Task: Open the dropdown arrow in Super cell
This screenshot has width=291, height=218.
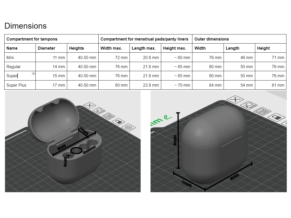Action: click(x=33, y=74)
